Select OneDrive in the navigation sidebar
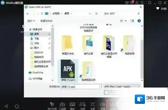This screenshot has width=168, height=110. [38, 72]
